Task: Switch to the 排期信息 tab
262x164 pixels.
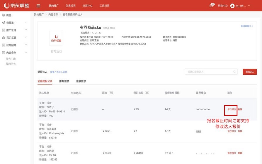Action: pyautogui.click(x=64, y=81)
